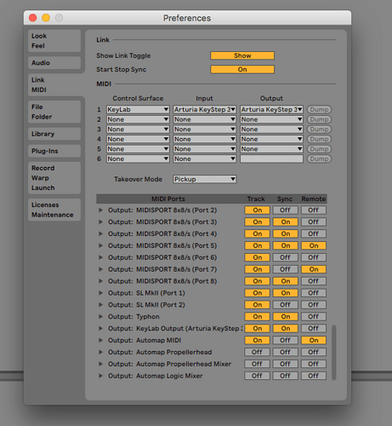This screenshot has width=392, height=426.
Task: Switch to the Library tab
Action: [54, 134]
